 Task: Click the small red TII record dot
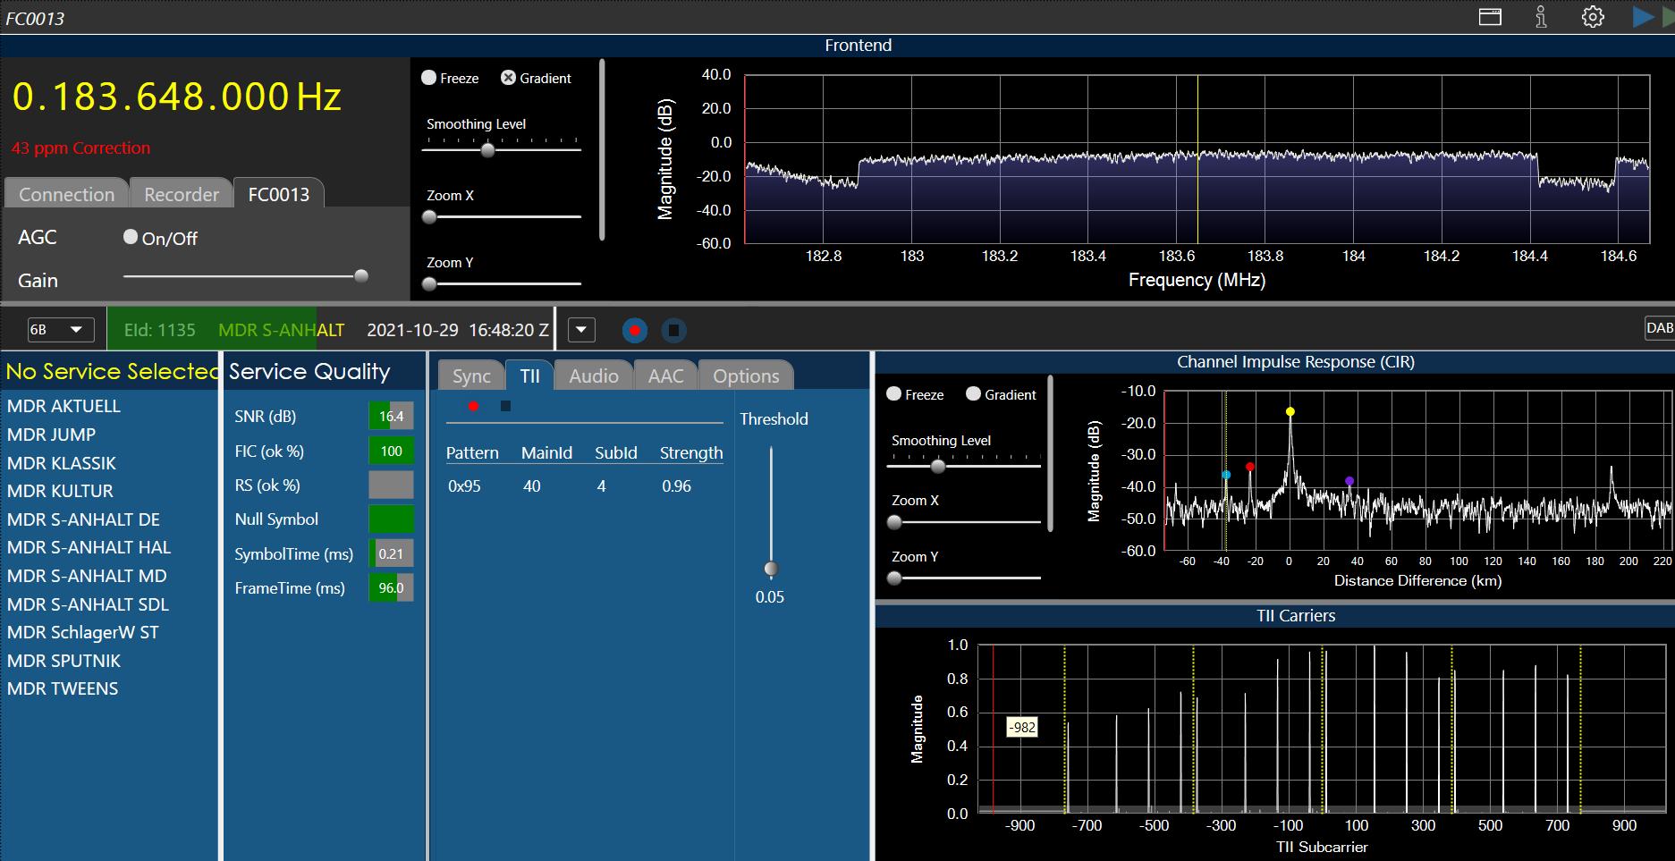pos(473,406)
